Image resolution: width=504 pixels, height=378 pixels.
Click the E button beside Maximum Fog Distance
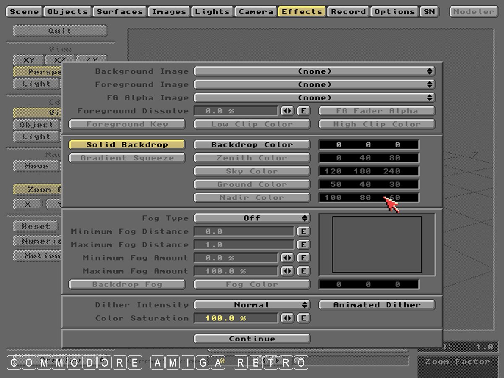303,244
